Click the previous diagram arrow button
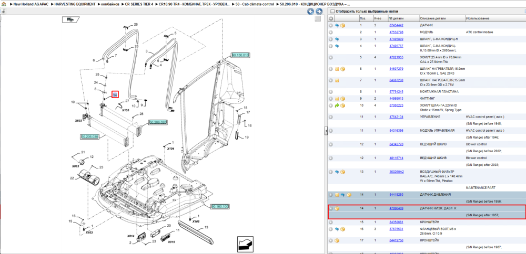 point(311,12)
